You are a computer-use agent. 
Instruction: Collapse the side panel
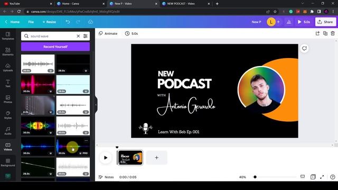point(96,105)
